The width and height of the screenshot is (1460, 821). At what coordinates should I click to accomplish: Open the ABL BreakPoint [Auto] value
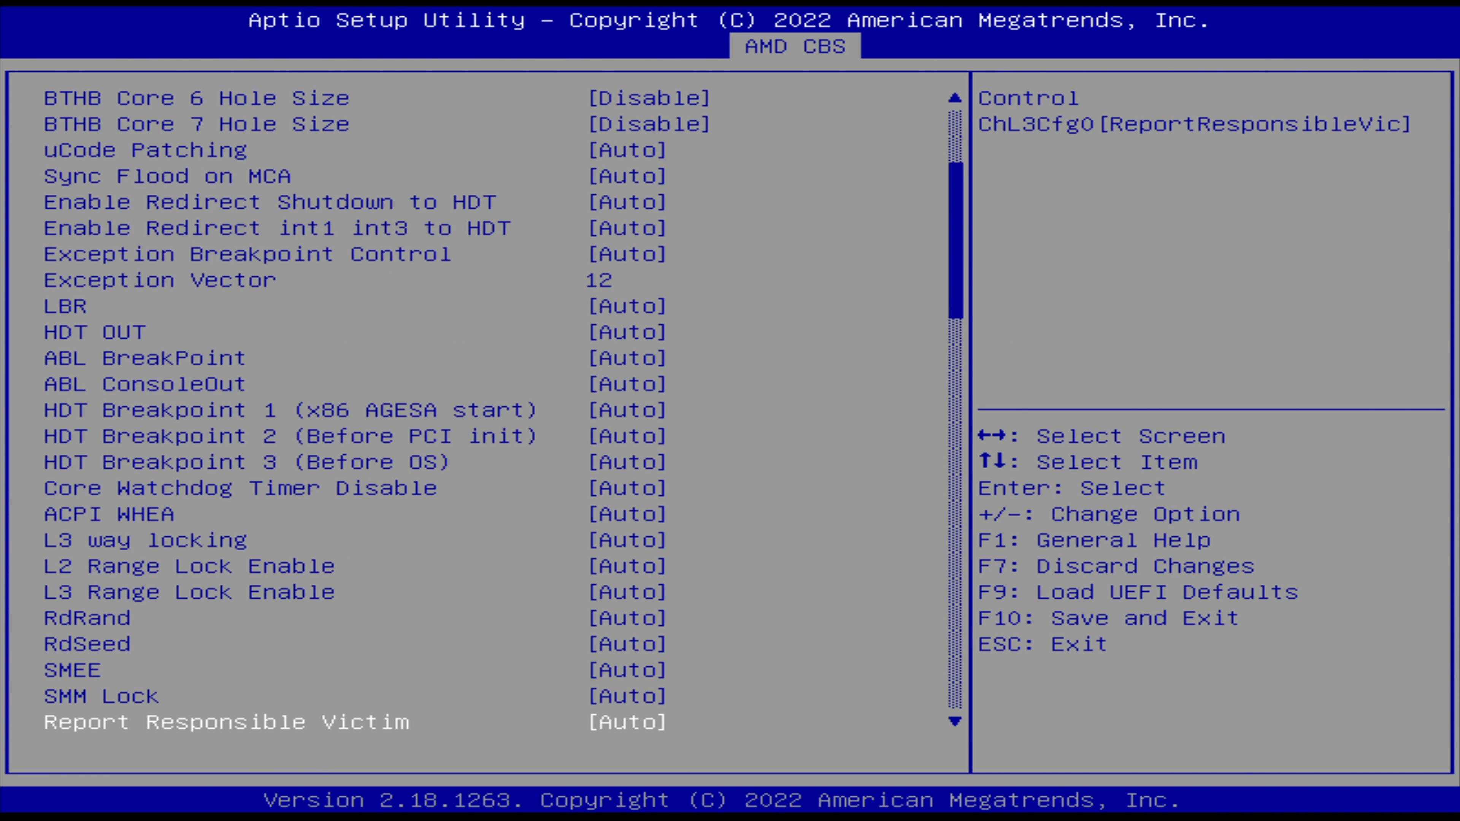(x=627, y=358)
